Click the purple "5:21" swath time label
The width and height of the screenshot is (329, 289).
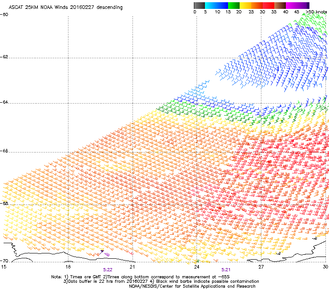click(226, 270)
